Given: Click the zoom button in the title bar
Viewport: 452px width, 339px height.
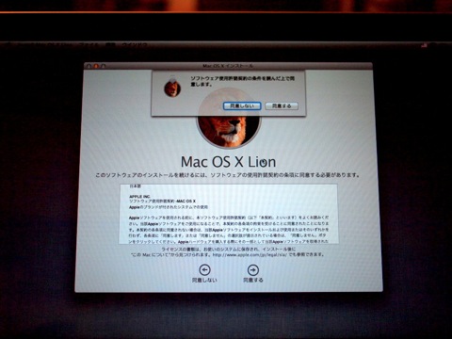Looking at the screenshot, I should pyautogui.click(x=104, y=66).
